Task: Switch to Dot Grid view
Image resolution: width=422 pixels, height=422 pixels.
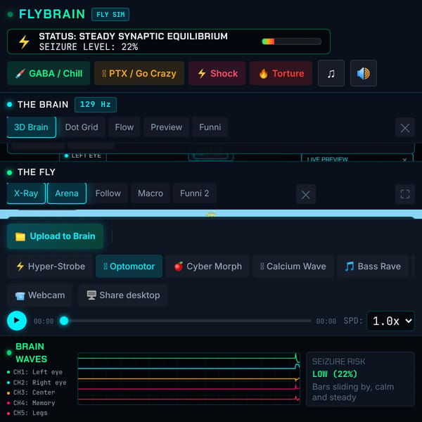Action: click(82, 127)
